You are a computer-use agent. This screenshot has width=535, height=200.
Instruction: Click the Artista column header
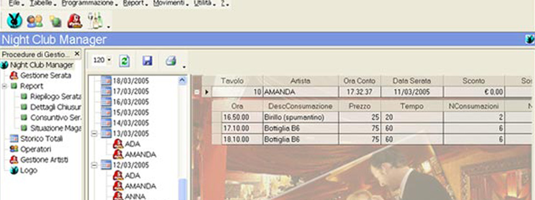[x=300, y=81]
